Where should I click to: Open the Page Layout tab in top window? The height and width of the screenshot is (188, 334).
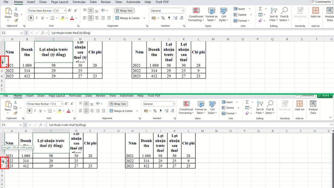pyautogui.click(x=60, y=2)
